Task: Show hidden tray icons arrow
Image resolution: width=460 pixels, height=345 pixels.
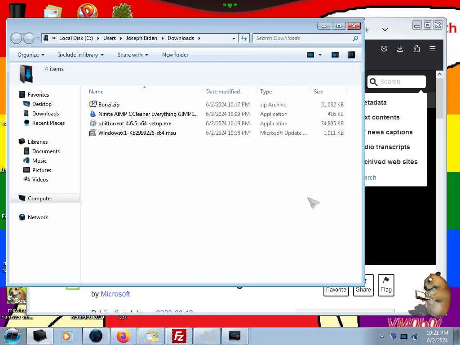Action: 382,336
